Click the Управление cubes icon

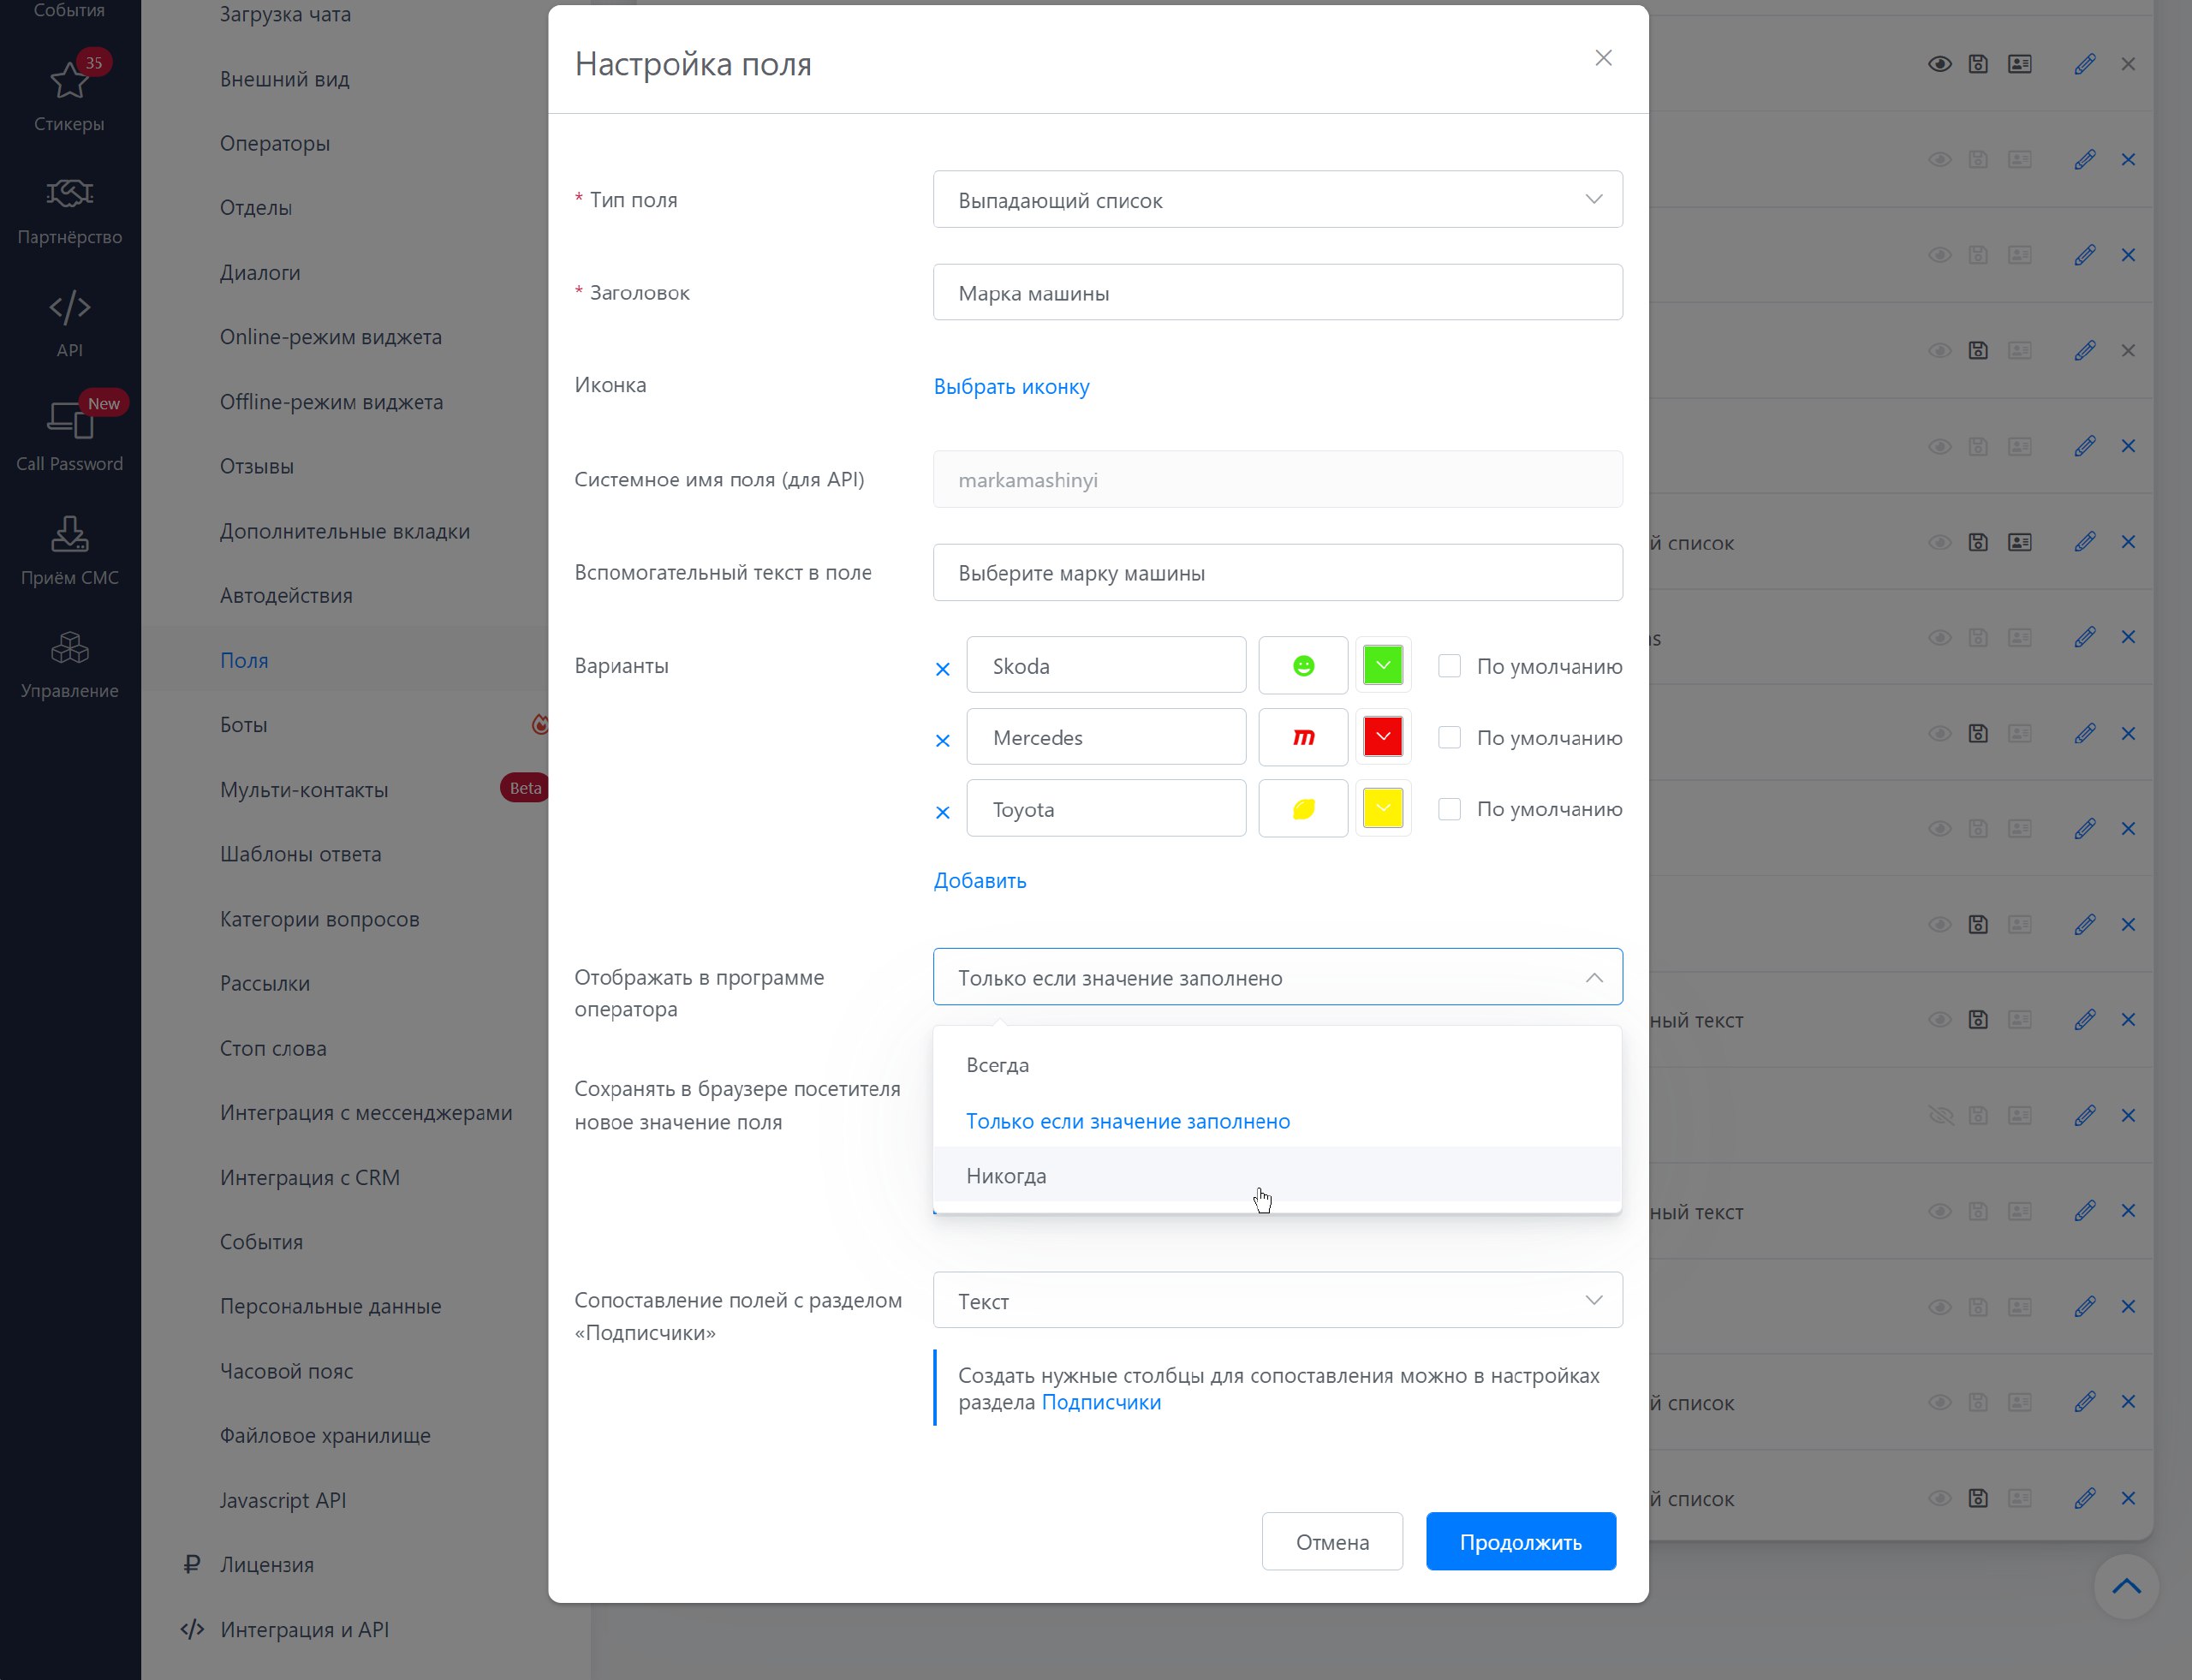pos(69,662)
